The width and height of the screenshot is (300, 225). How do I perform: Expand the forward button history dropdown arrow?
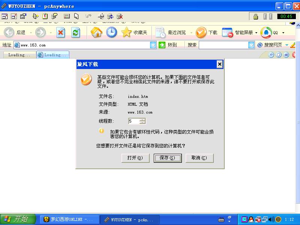[51, 33]
